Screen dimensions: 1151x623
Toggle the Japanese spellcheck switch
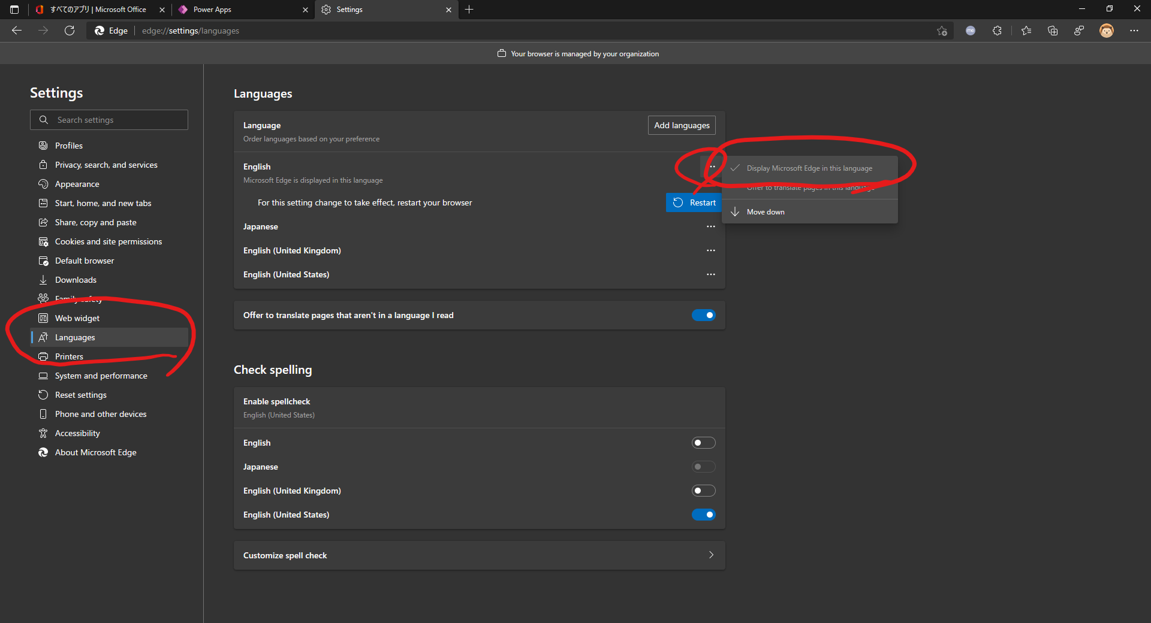click(x=704, y=467)
